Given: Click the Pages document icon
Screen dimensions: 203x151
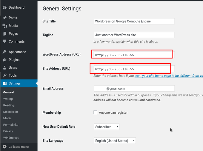Looking at the screenshot, I should pos(5,33).
